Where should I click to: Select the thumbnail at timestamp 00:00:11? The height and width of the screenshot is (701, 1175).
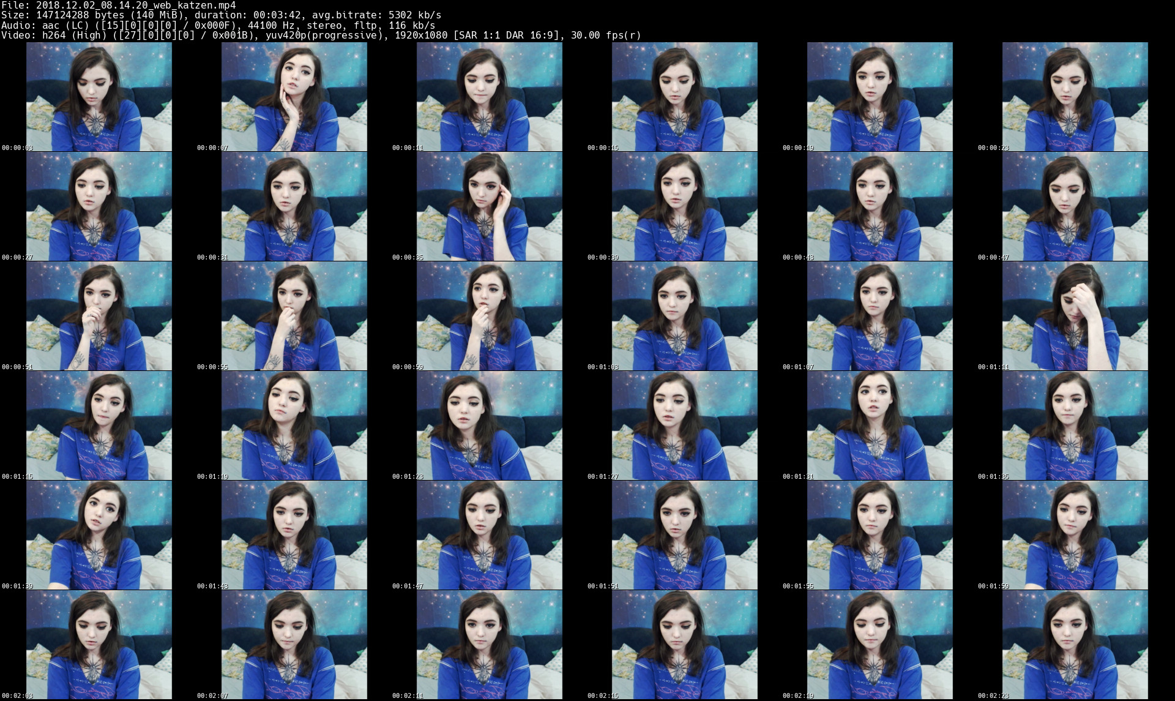[x=490, y=97]
